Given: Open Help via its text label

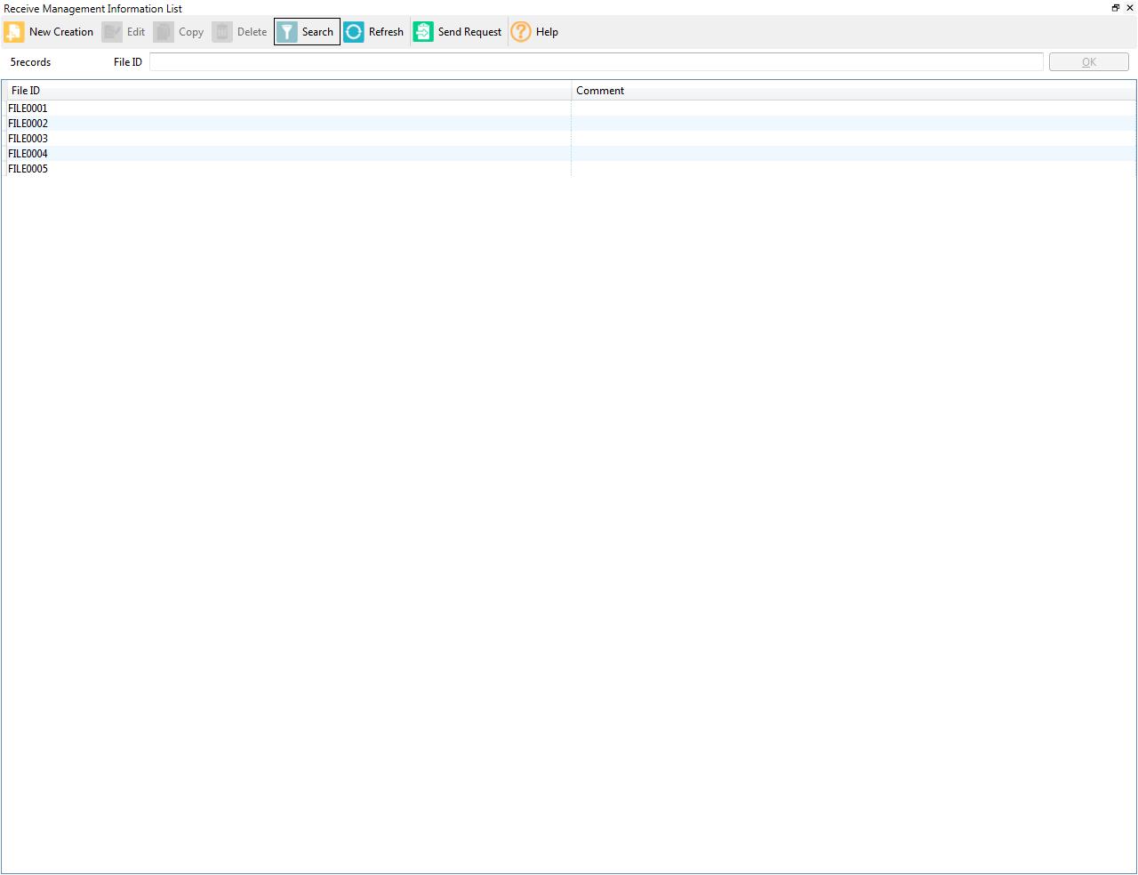Looking at the screenshot, I should pos(547,32).
